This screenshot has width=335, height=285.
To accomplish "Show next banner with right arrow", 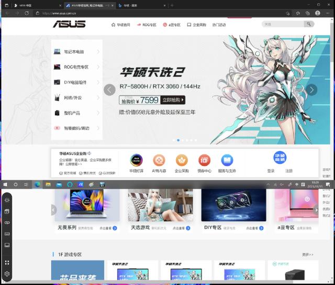I will pos(311,90).
